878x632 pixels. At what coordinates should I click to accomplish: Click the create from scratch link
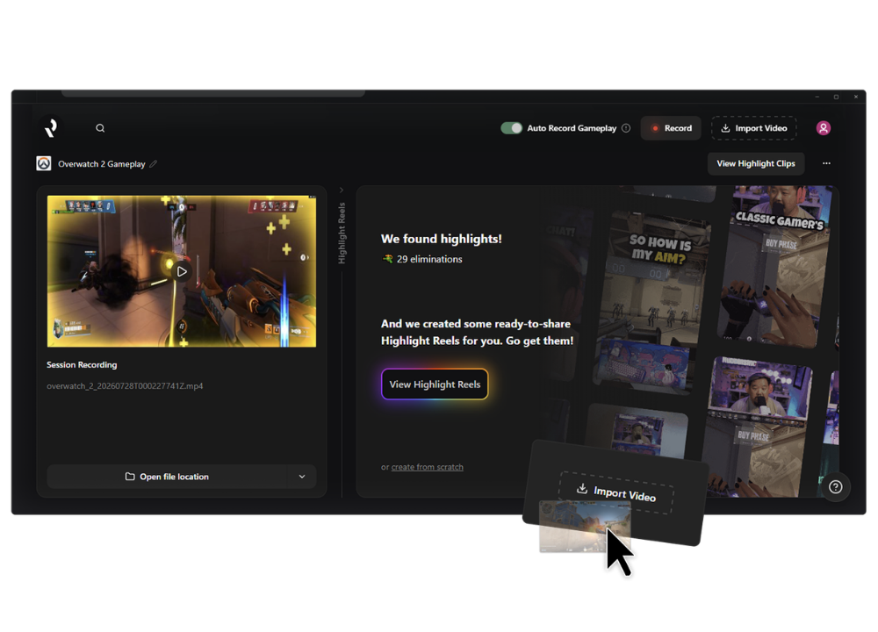pyautogui.click(x=428, y=467)
